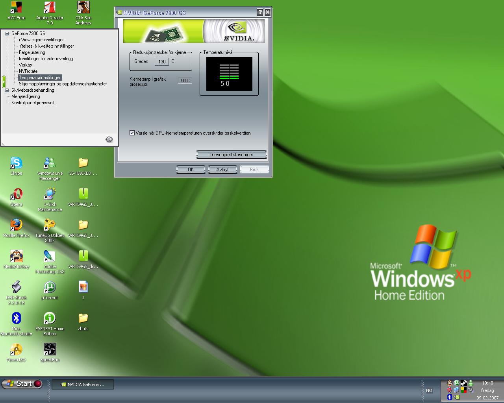Open TuneUp Utilities 2007 shortcut
Viewport: 504px width, 403px height.
point(50,225)
